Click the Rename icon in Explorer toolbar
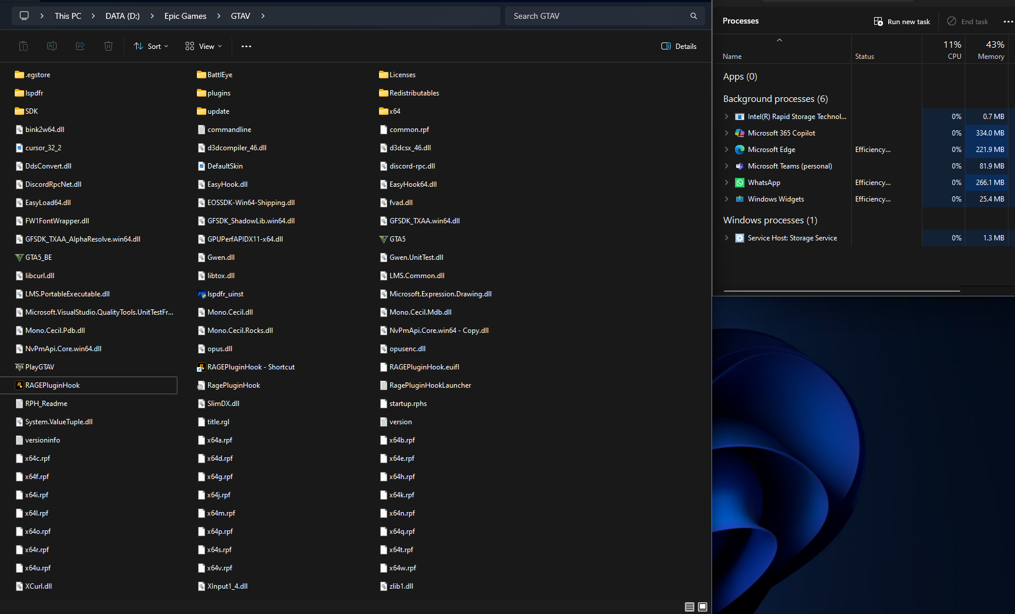 [x=52, y=46]
